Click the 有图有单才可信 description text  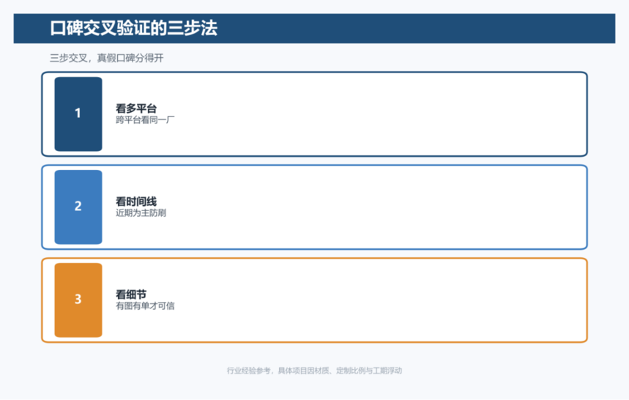145,305
